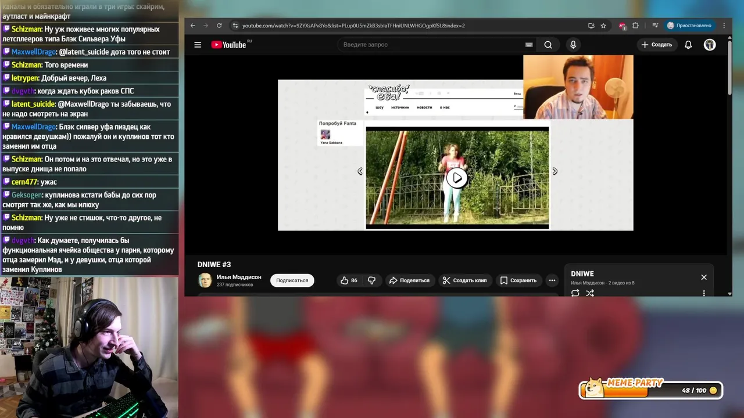This screenshot has width=744, height=418.
Task: Like the video with thumbs-up 86
Action: pyautogui.click(x=349, y=280)
